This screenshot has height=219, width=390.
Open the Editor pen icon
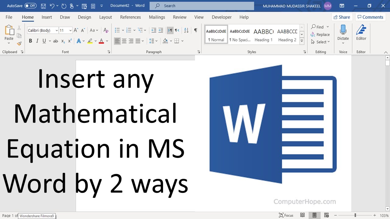361,30
